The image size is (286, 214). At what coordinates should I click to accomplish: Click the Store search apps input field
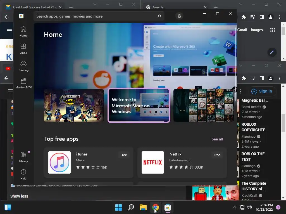(x=99, y=16)
